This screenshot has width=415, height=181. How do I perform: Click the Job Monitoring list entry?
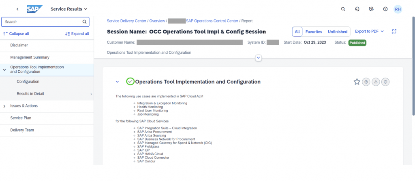[148, 114]
